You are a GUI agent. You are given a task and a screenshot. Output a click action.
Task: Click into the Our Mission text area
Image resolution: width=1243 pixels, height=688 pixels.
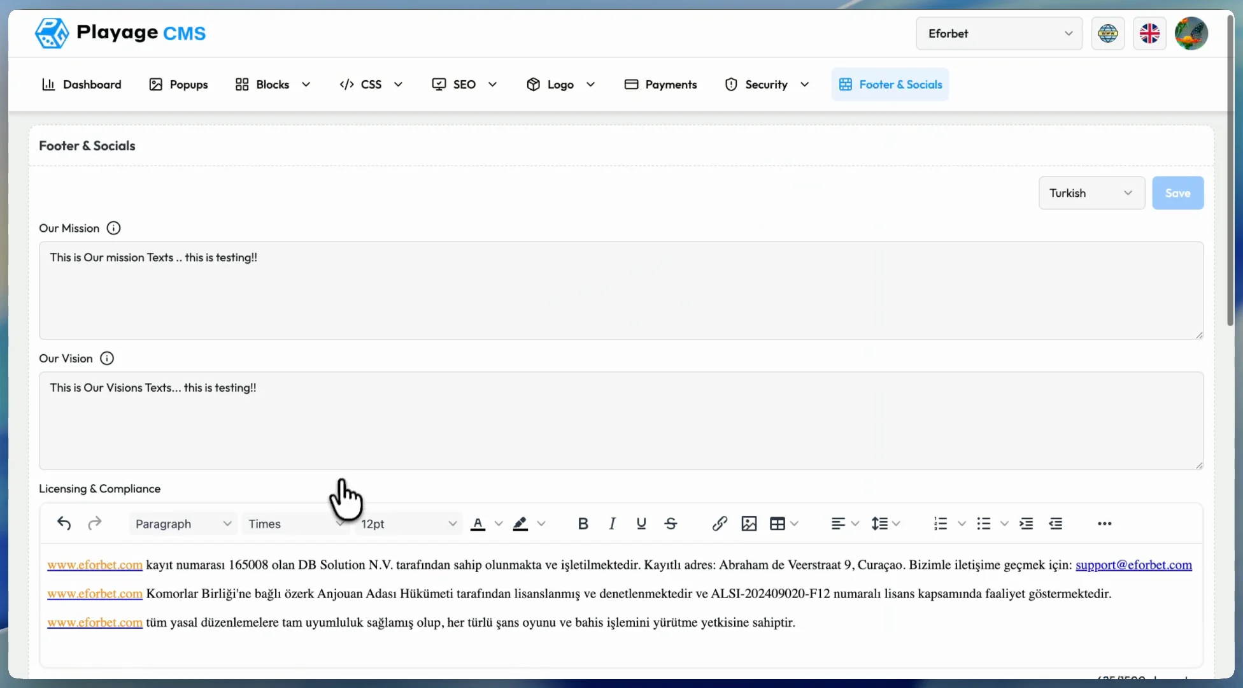[621, 290]
